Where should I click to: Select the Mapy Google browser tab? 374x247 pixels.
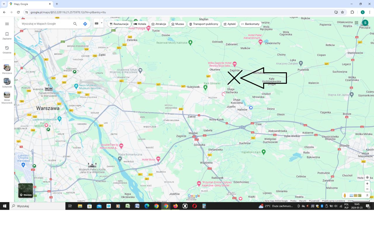point(30,4)
